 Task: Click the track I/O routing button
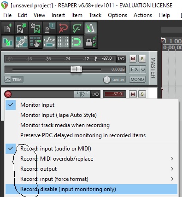click(x=95, y=94)
